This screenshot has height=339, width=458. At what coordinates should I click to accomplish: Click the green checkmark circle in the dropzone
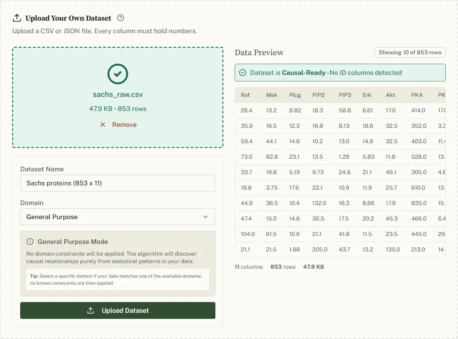pyautogui.click(x=118, y=74)
